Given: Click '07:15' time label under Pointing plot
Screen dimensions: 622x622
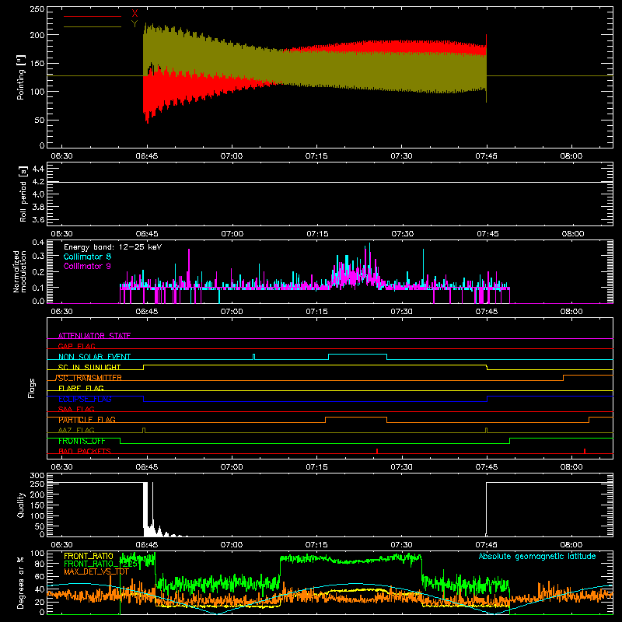Looking at the screenshot, I should [316, 156].
